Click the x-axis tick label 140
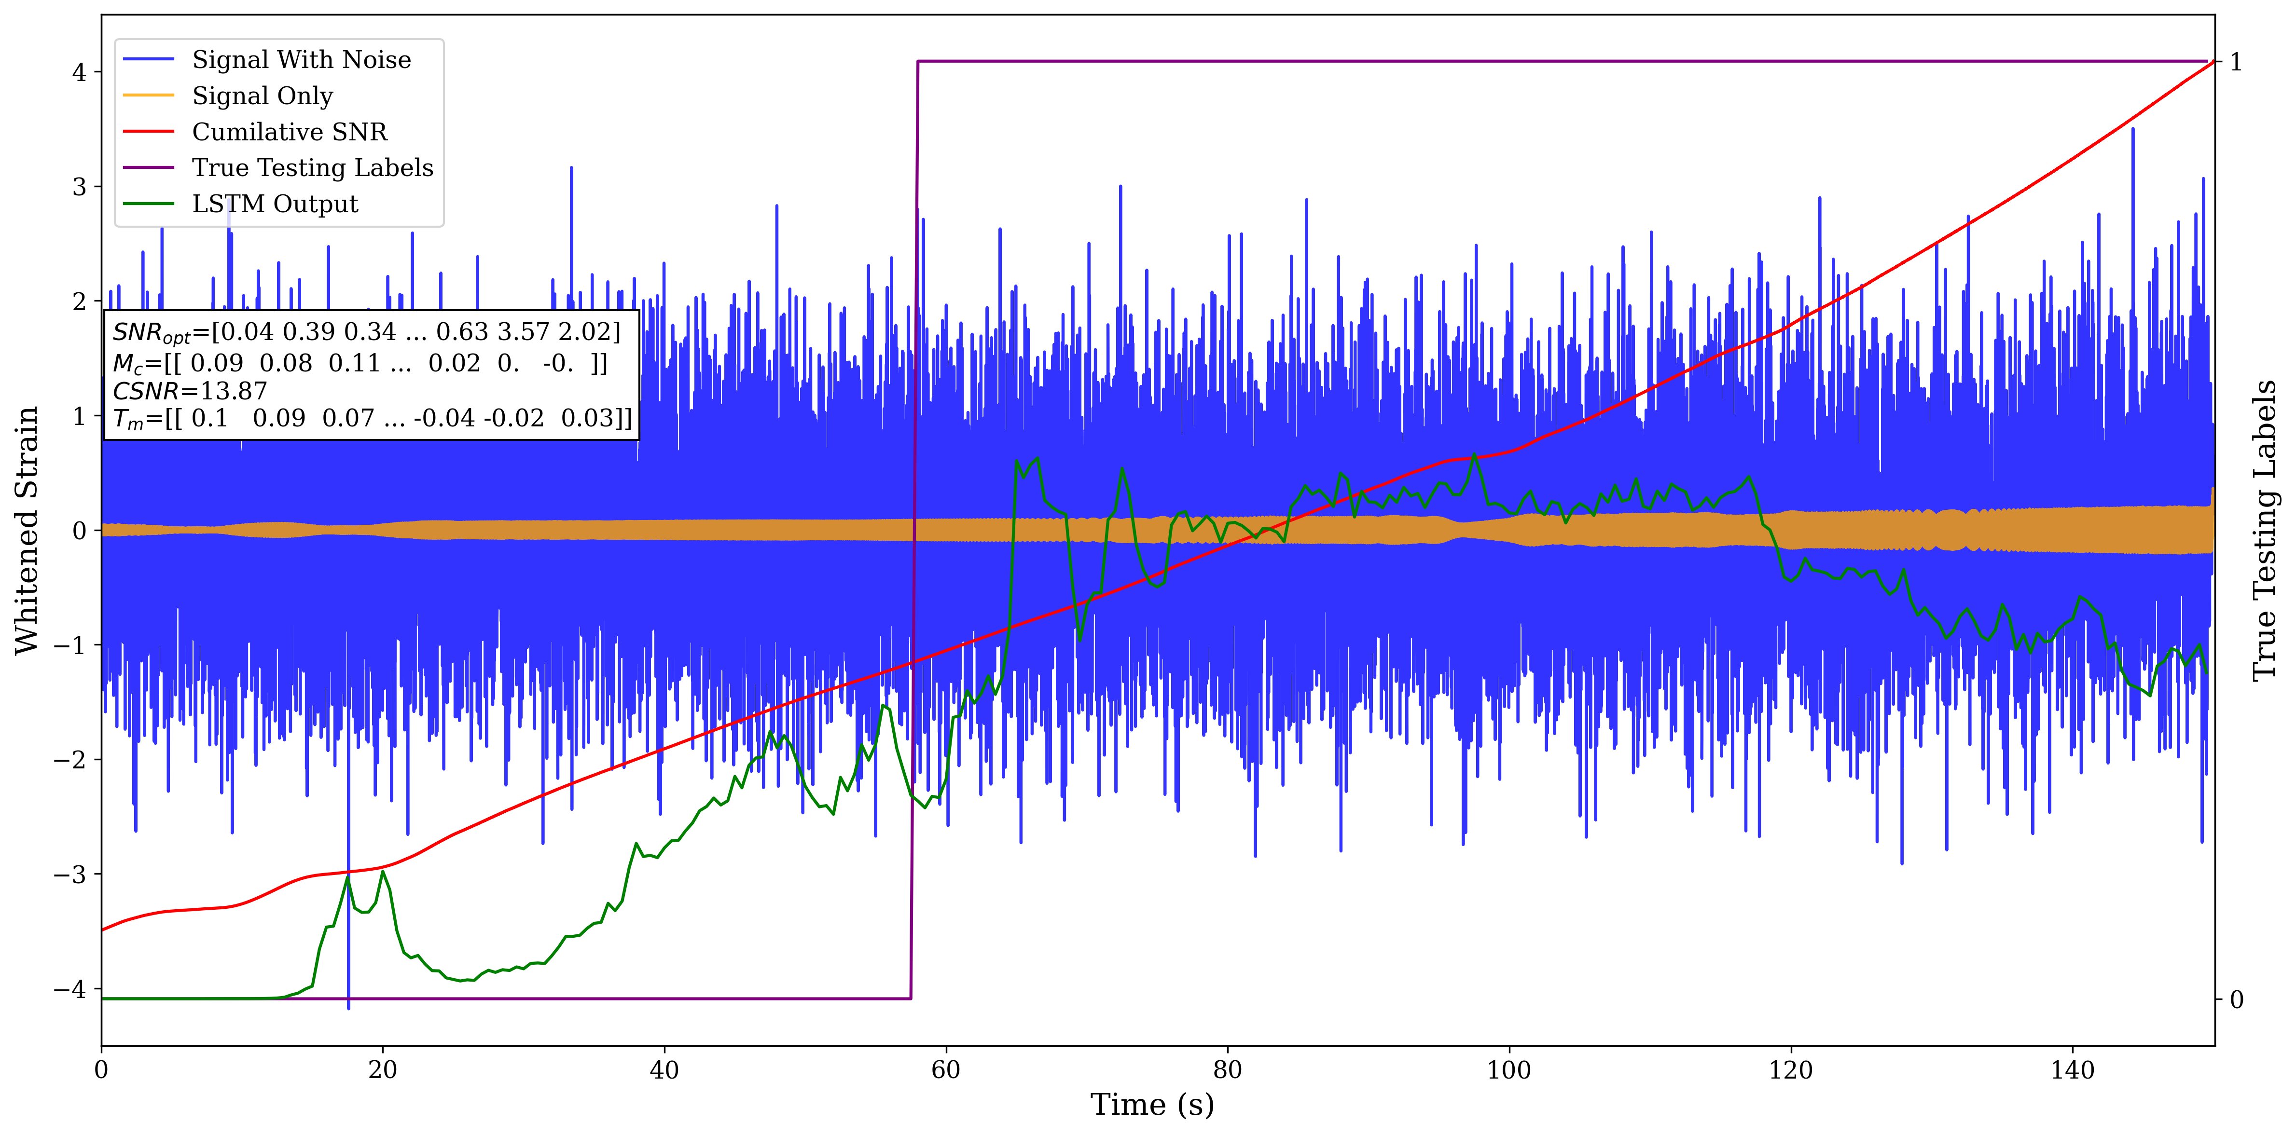 coord(2072,1070)
